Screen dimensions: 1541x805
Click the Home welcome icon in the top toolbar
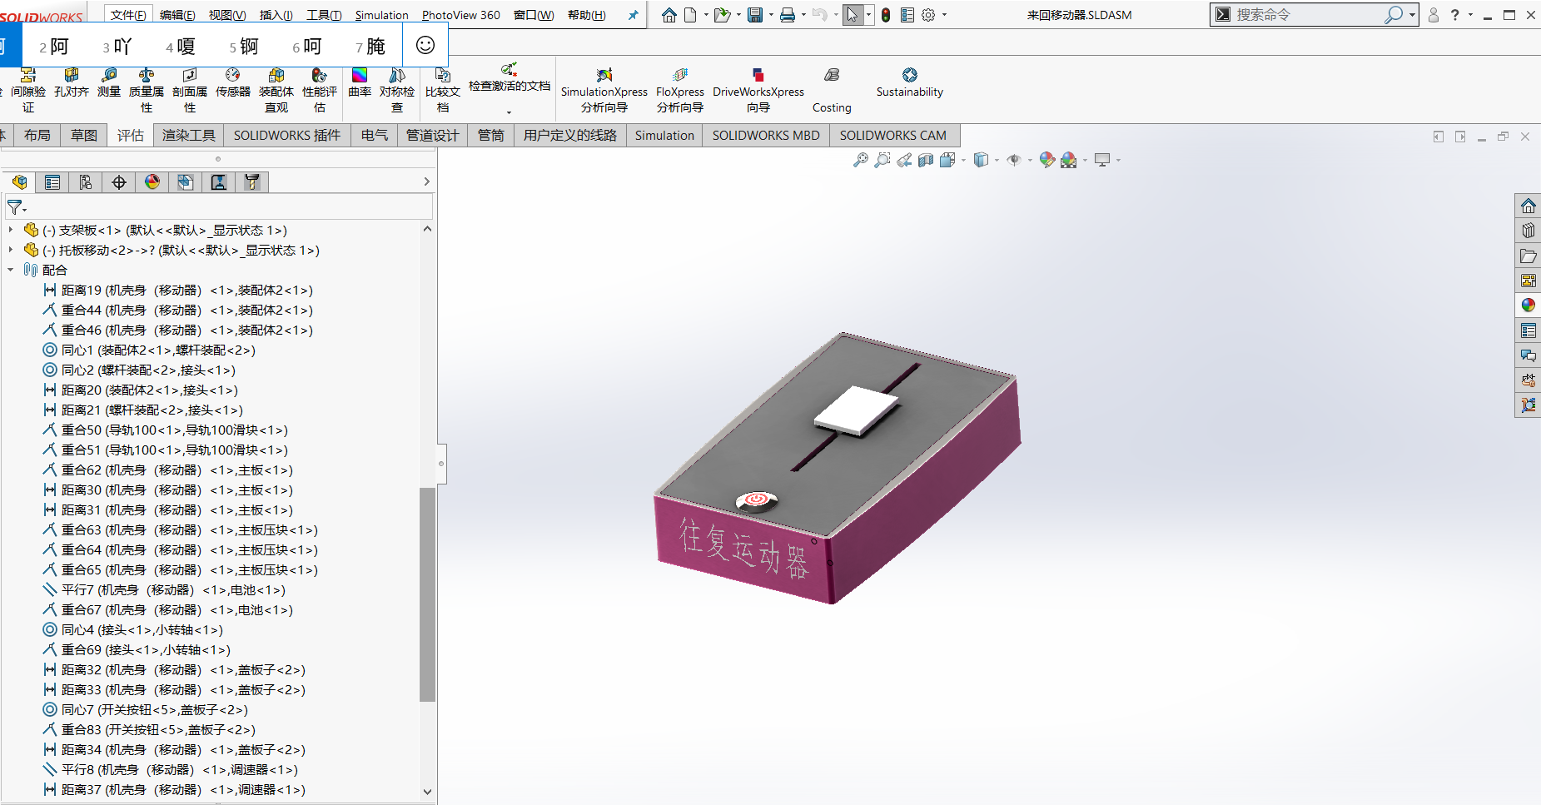coord(669,15)
